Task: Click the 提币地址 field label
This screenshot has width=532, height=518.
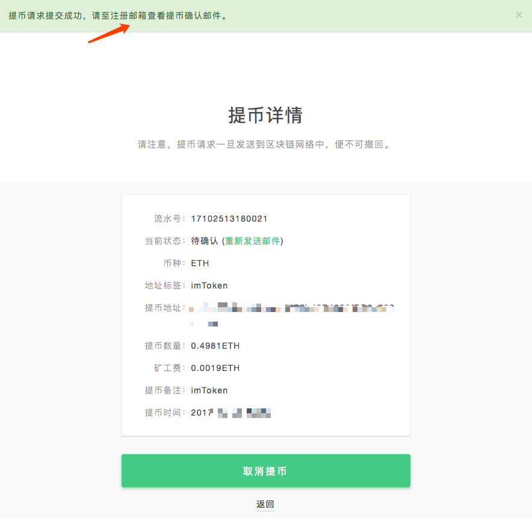Action: pyautogui.click(x=164, y=308)
